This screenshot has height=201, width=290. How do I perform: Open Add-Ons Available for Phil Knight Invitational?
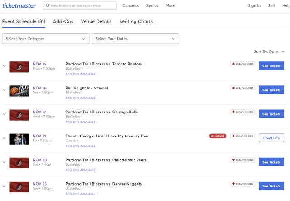[81, 98]
